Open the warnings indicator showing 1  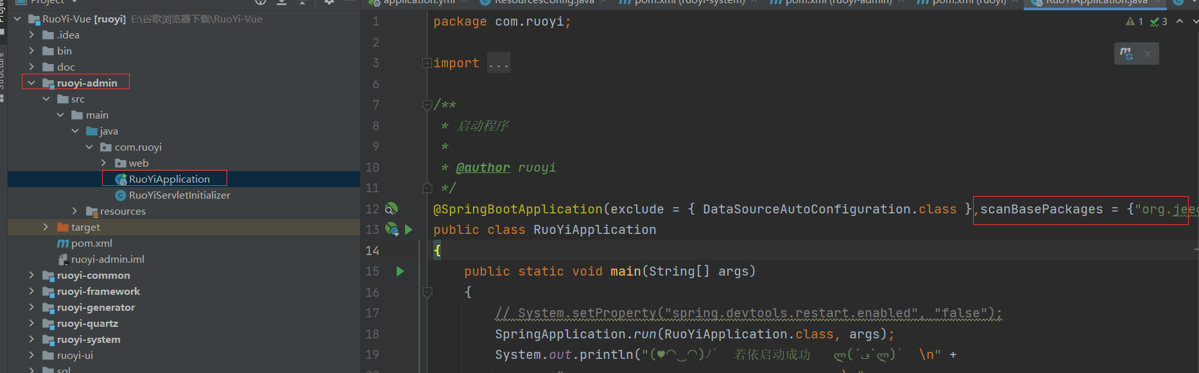pyautogui.click(x=1134, y=22)
